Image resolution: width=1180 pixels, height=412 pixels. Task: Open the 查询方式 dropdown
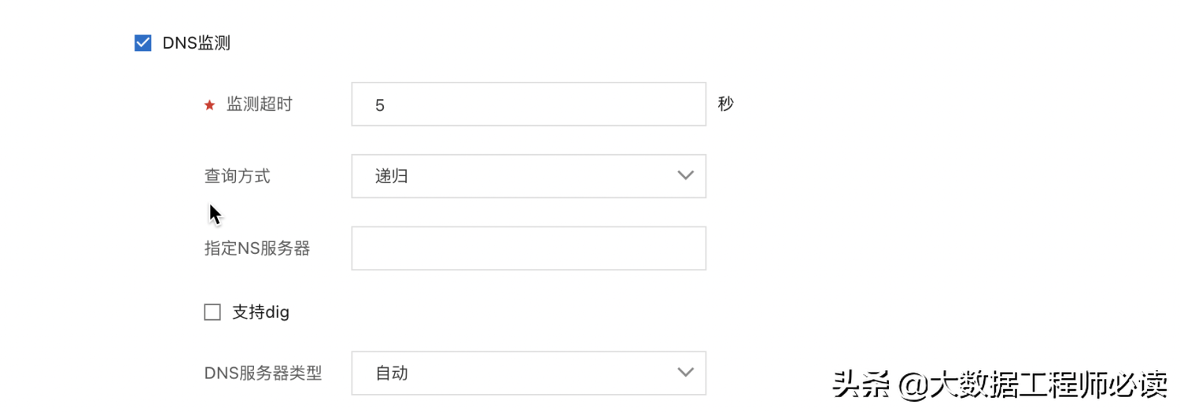[528, 176]
